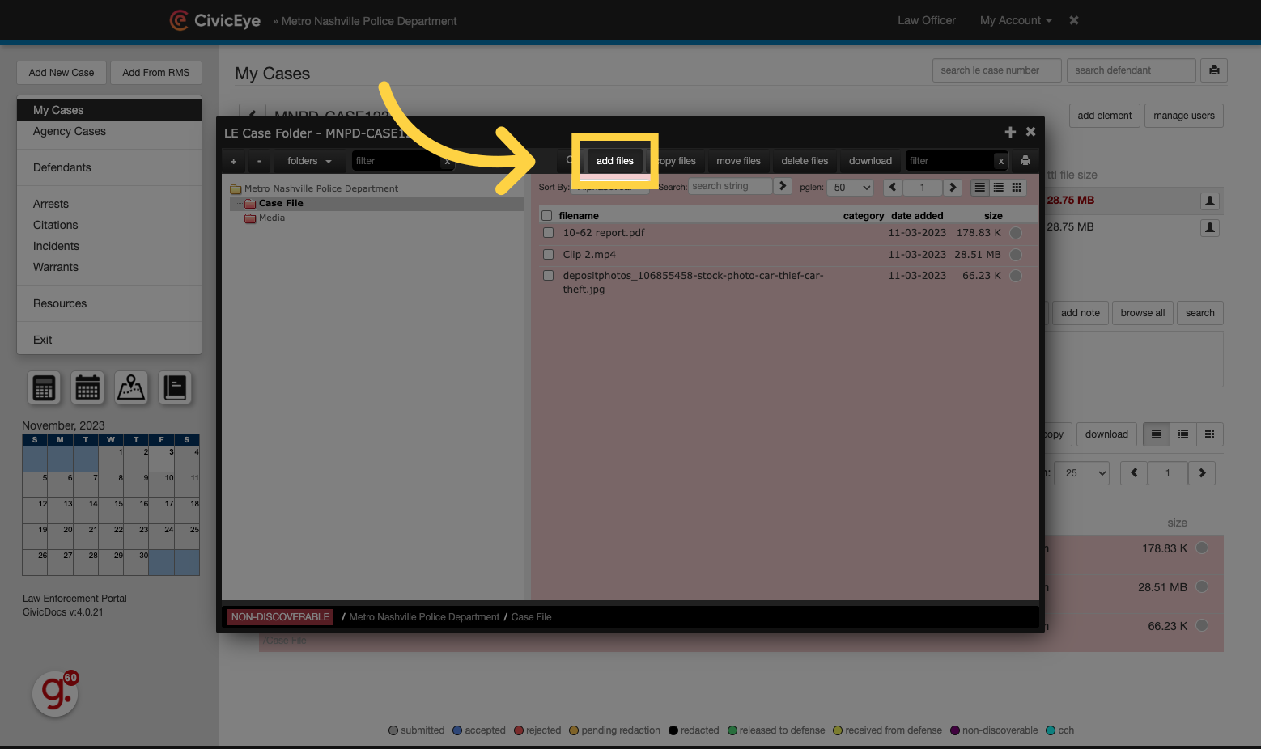Check the depositphotos car-thief jpg box
1261x749 pixels.
coord(549,276)
